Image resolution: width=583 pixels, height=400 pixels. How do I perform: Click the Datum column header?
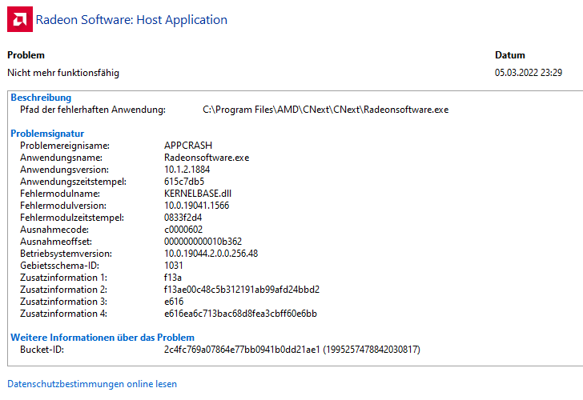coord(510,55)
